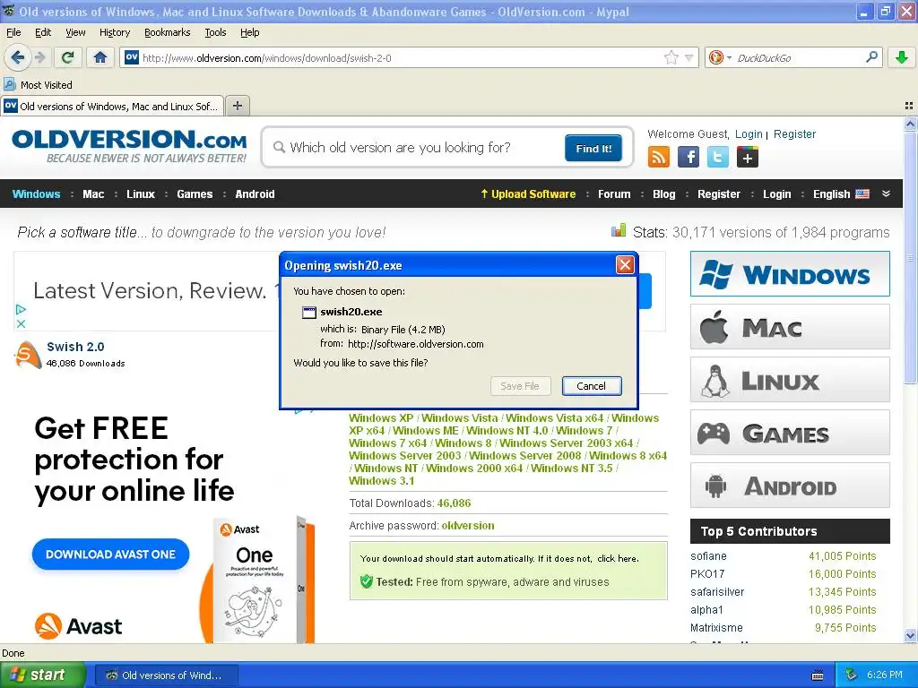
Task: Click the AdChoices triangle icon
Action: pyautogui.click(x=21, y=309)
